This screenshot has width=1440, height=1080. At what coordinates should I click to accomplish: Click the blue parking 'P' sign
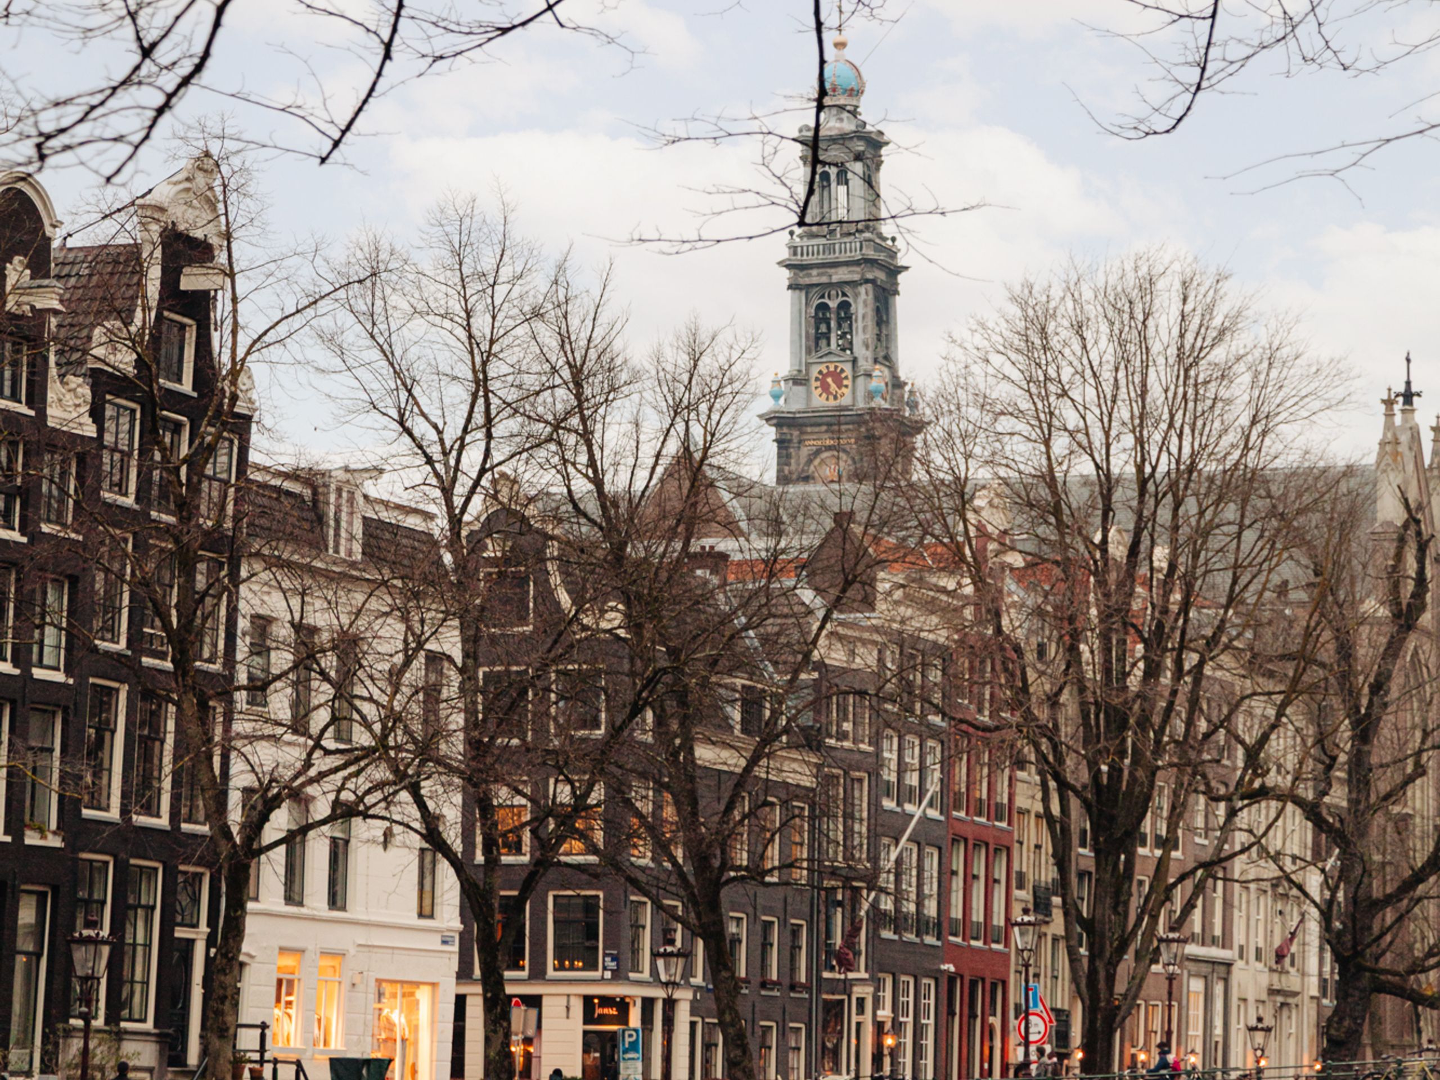629,1039
